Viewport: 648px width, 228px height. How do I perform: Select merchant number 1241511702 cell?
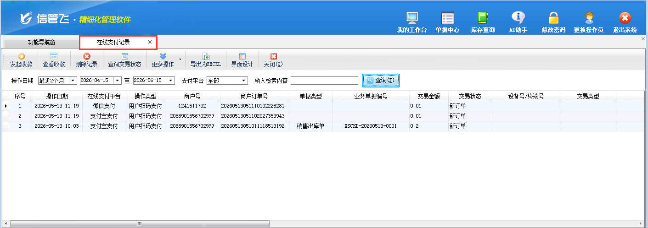192,106
